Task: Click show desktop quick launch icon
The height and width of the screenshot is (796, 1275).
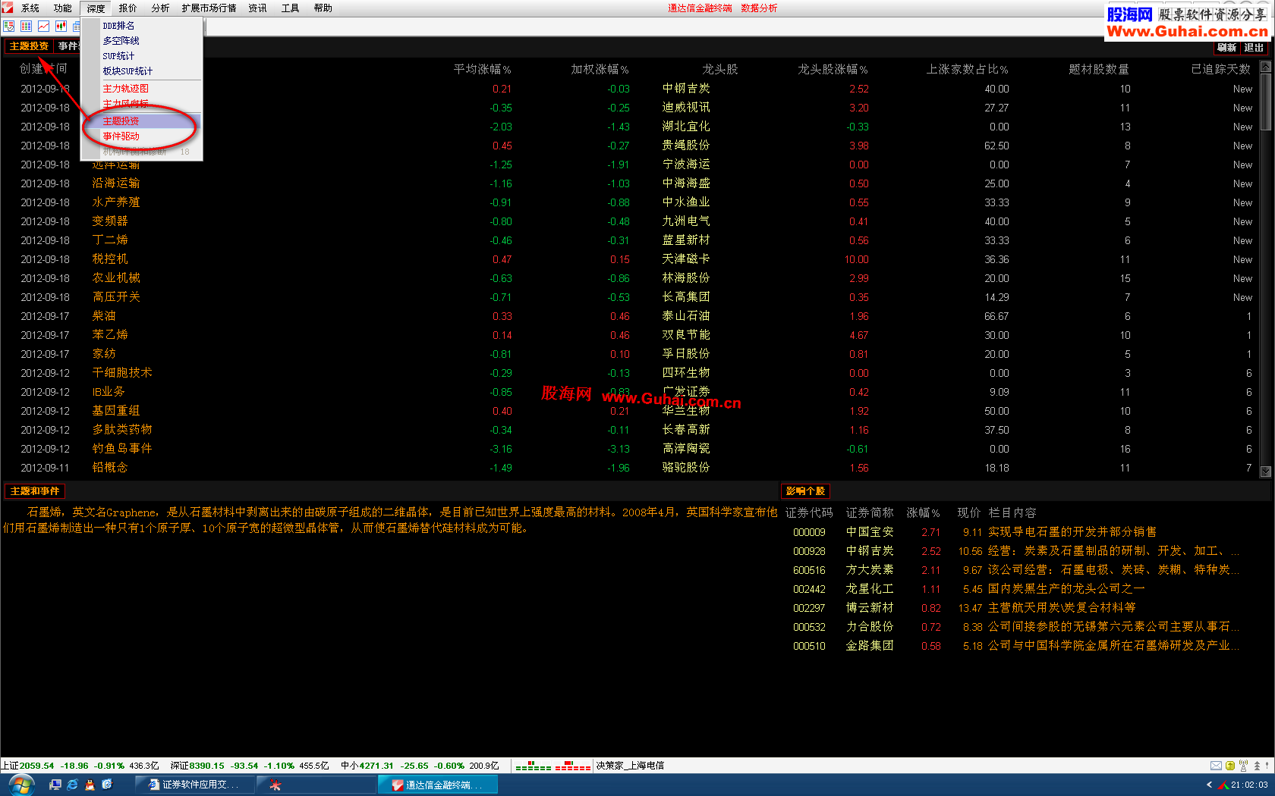Action: point(55,785)
